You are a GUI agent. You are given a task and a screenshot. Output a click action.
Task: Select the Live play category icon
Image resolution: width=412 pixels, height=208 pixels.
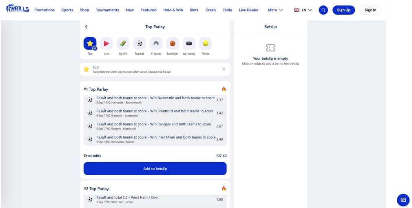106,43
